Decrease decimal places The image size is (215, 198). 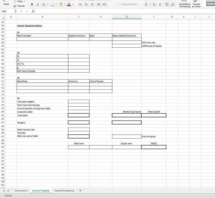click(173, 4)
